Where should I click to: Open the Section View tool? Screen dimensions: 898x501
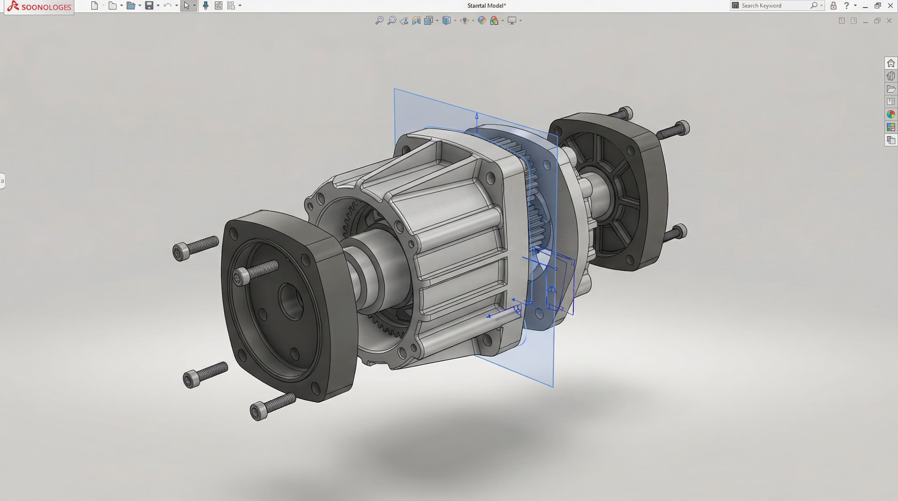[404, 21]
